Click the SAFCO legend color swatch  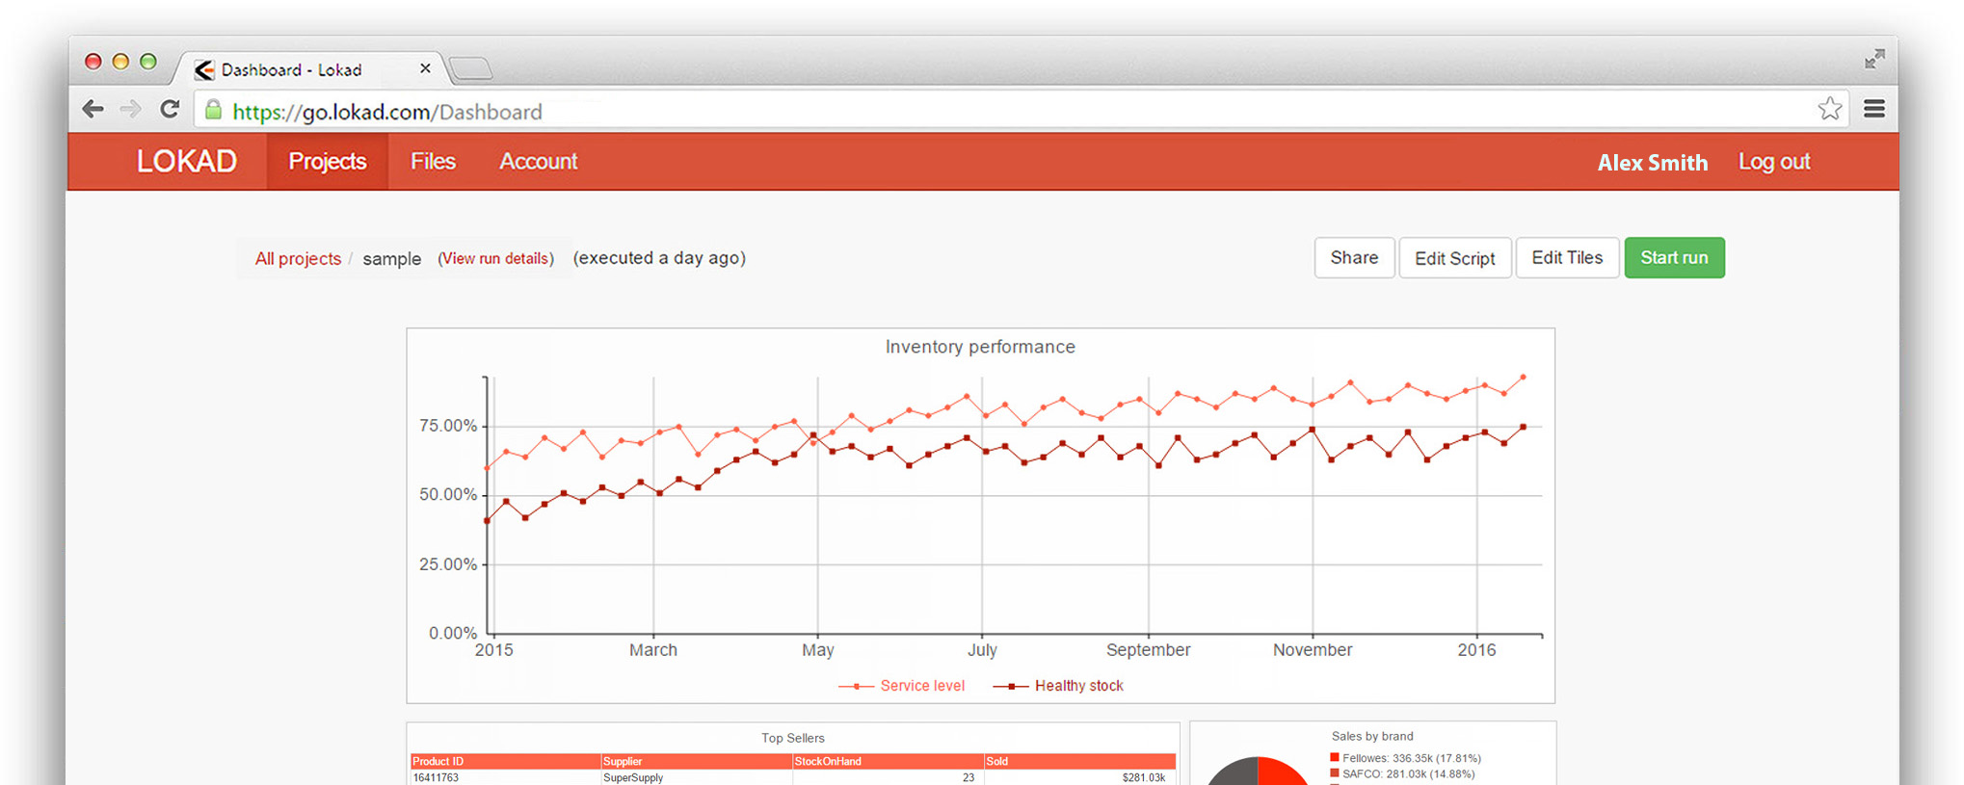pyautogui.click(x=1335, y=772)
